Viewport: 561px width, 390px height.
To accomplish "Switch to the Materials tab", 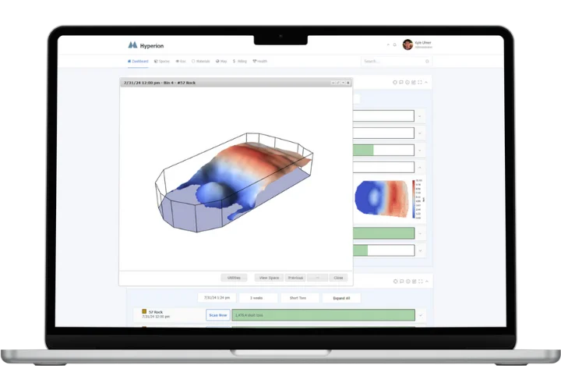I will pos(201,61).
